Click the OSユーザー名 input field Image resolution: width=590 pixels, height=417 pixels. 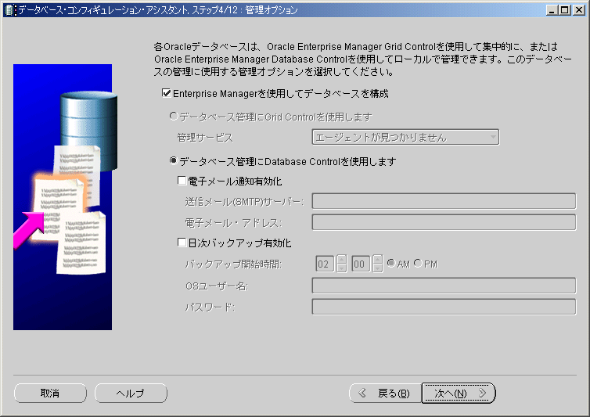(444, 286)
